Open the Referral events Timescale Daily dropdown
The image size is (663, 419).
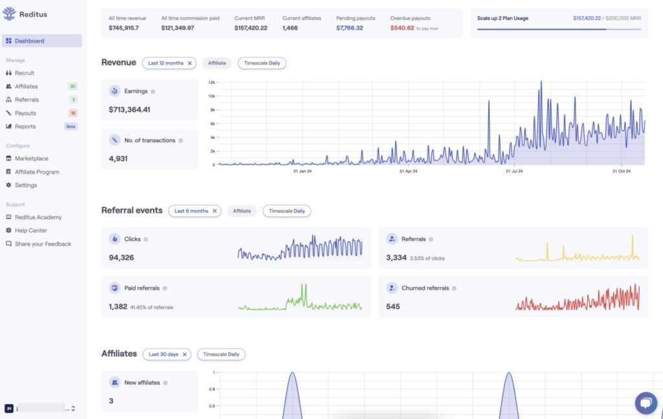(x=287, y=211)
